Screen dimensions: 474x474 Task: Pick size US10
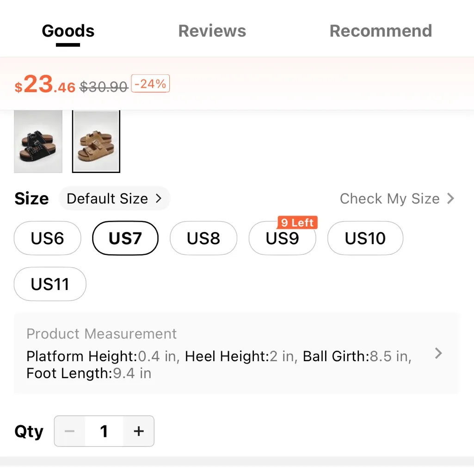click(x=365, y=238)
